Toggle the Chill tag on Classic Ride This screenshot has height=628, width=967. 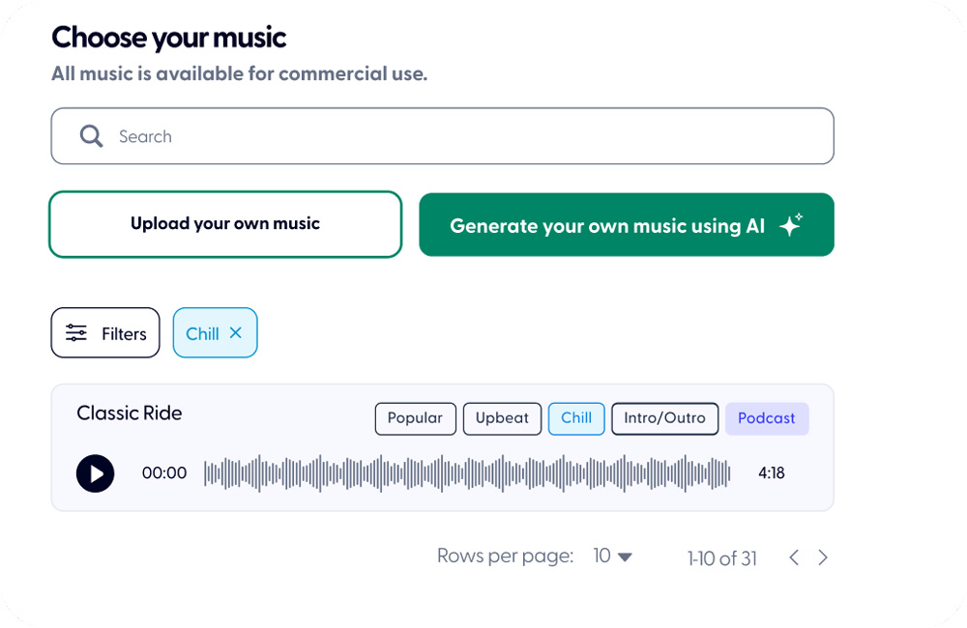[x=576, y=418]
